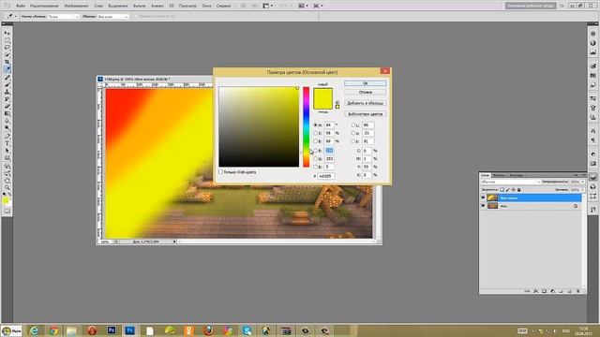
Task: Click the vertical hue spectrum slider
Action: (x=307, y=127)
